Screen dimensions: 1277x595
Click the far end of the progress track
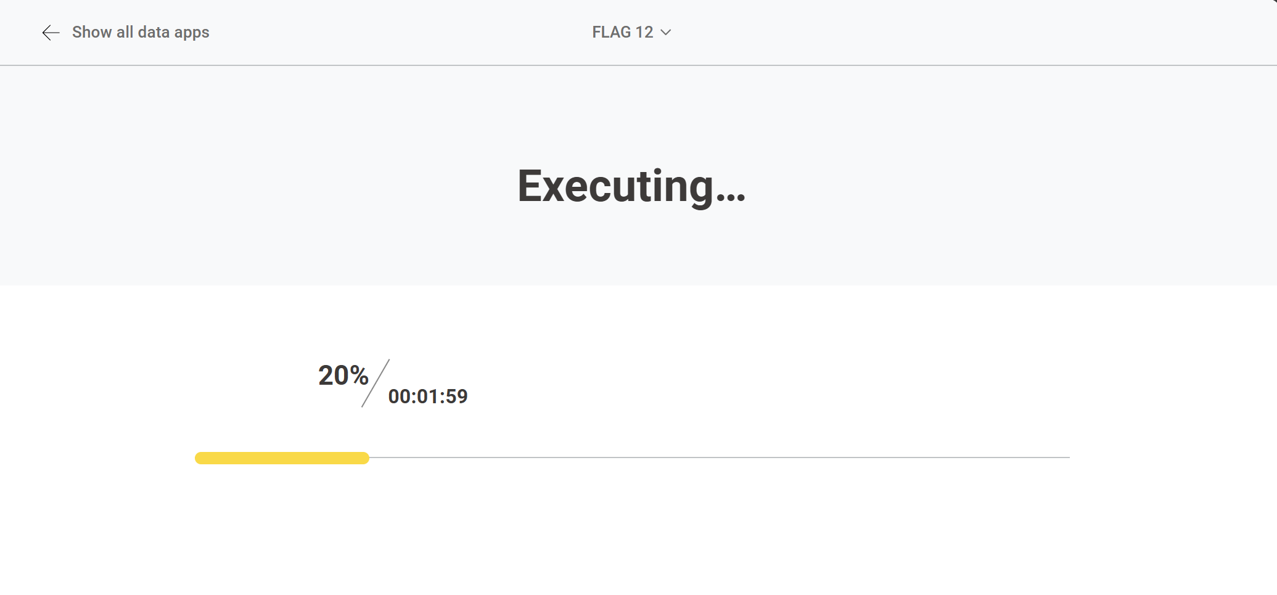[x=1067, y=458]
